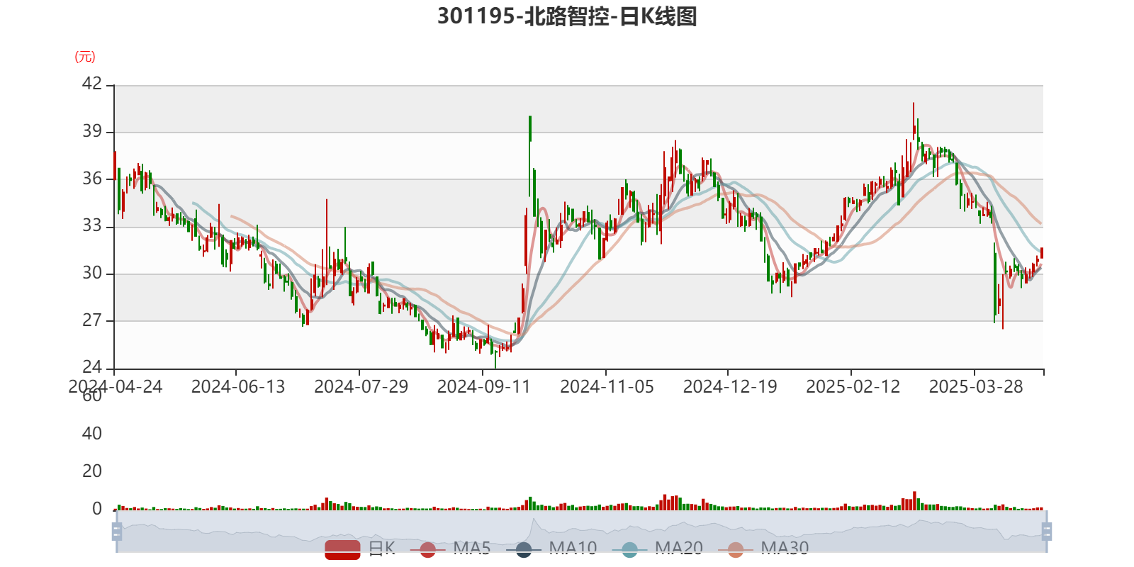This screenshot has width=1134, height=567.
Task: Hide the MA5 moving average line
Action: click(x=450, y=549)
